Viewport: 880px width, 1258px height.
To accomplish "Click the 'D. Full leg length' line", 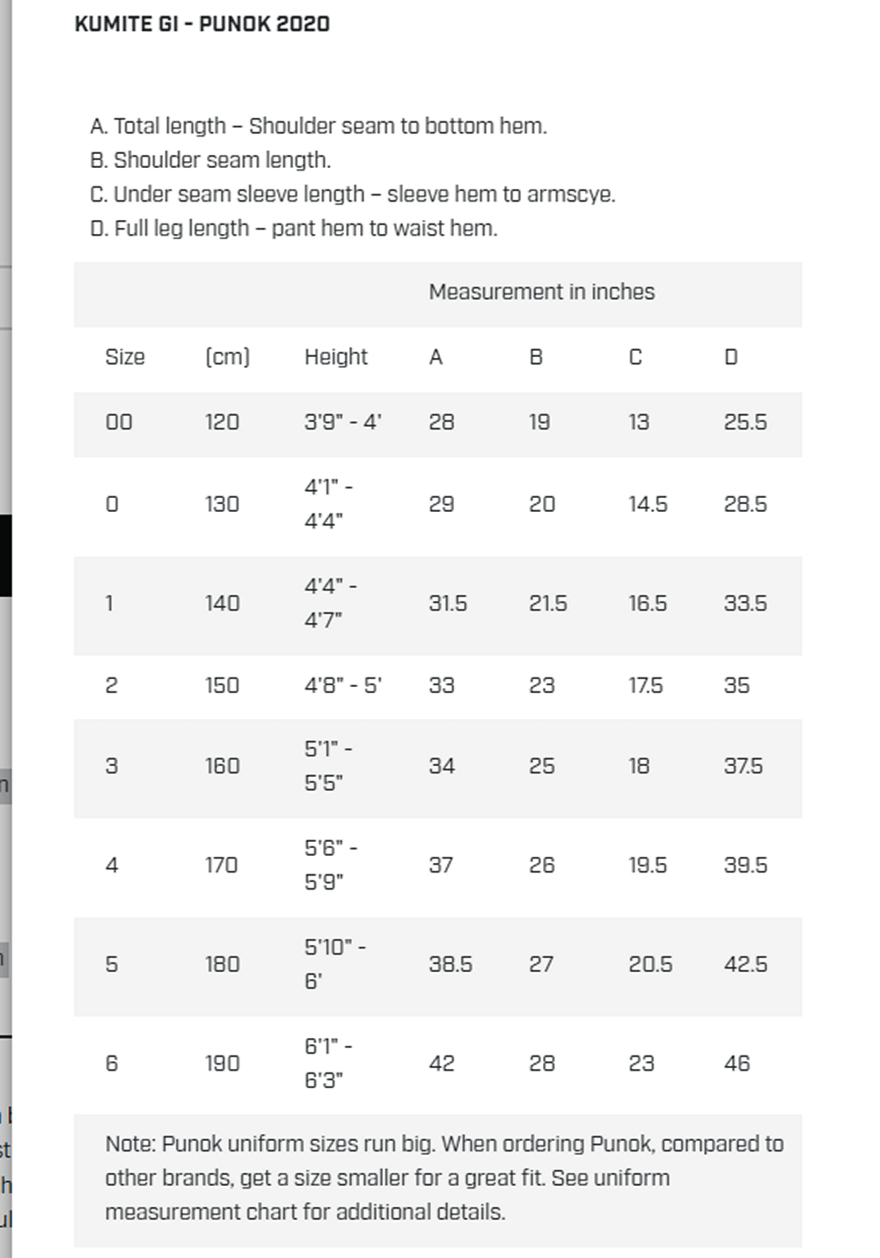I will click(293, 228).
